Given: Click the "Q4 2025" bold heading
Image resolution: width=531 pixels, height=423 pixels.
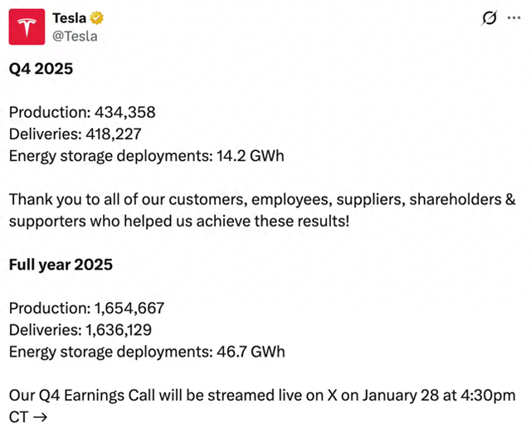Looking at the screenshot, I should tap(41, 69).
